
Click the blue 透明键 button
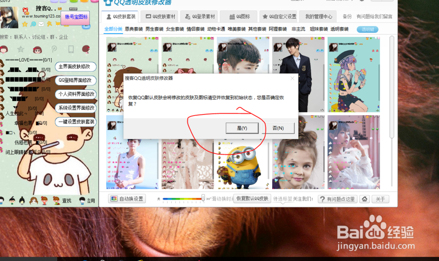coord(367,29)
